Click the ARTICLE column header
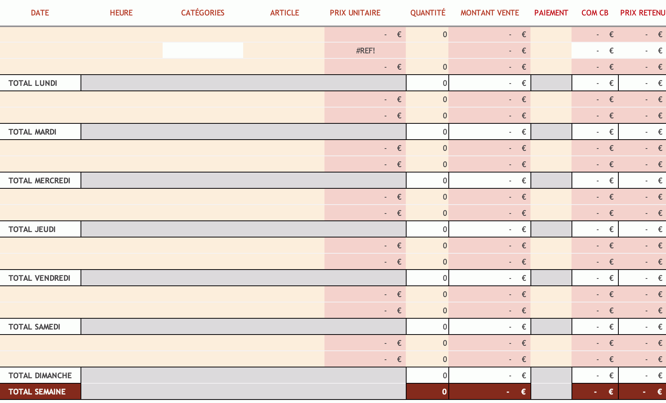The image size is (666, 403). (x=285, y=13)
